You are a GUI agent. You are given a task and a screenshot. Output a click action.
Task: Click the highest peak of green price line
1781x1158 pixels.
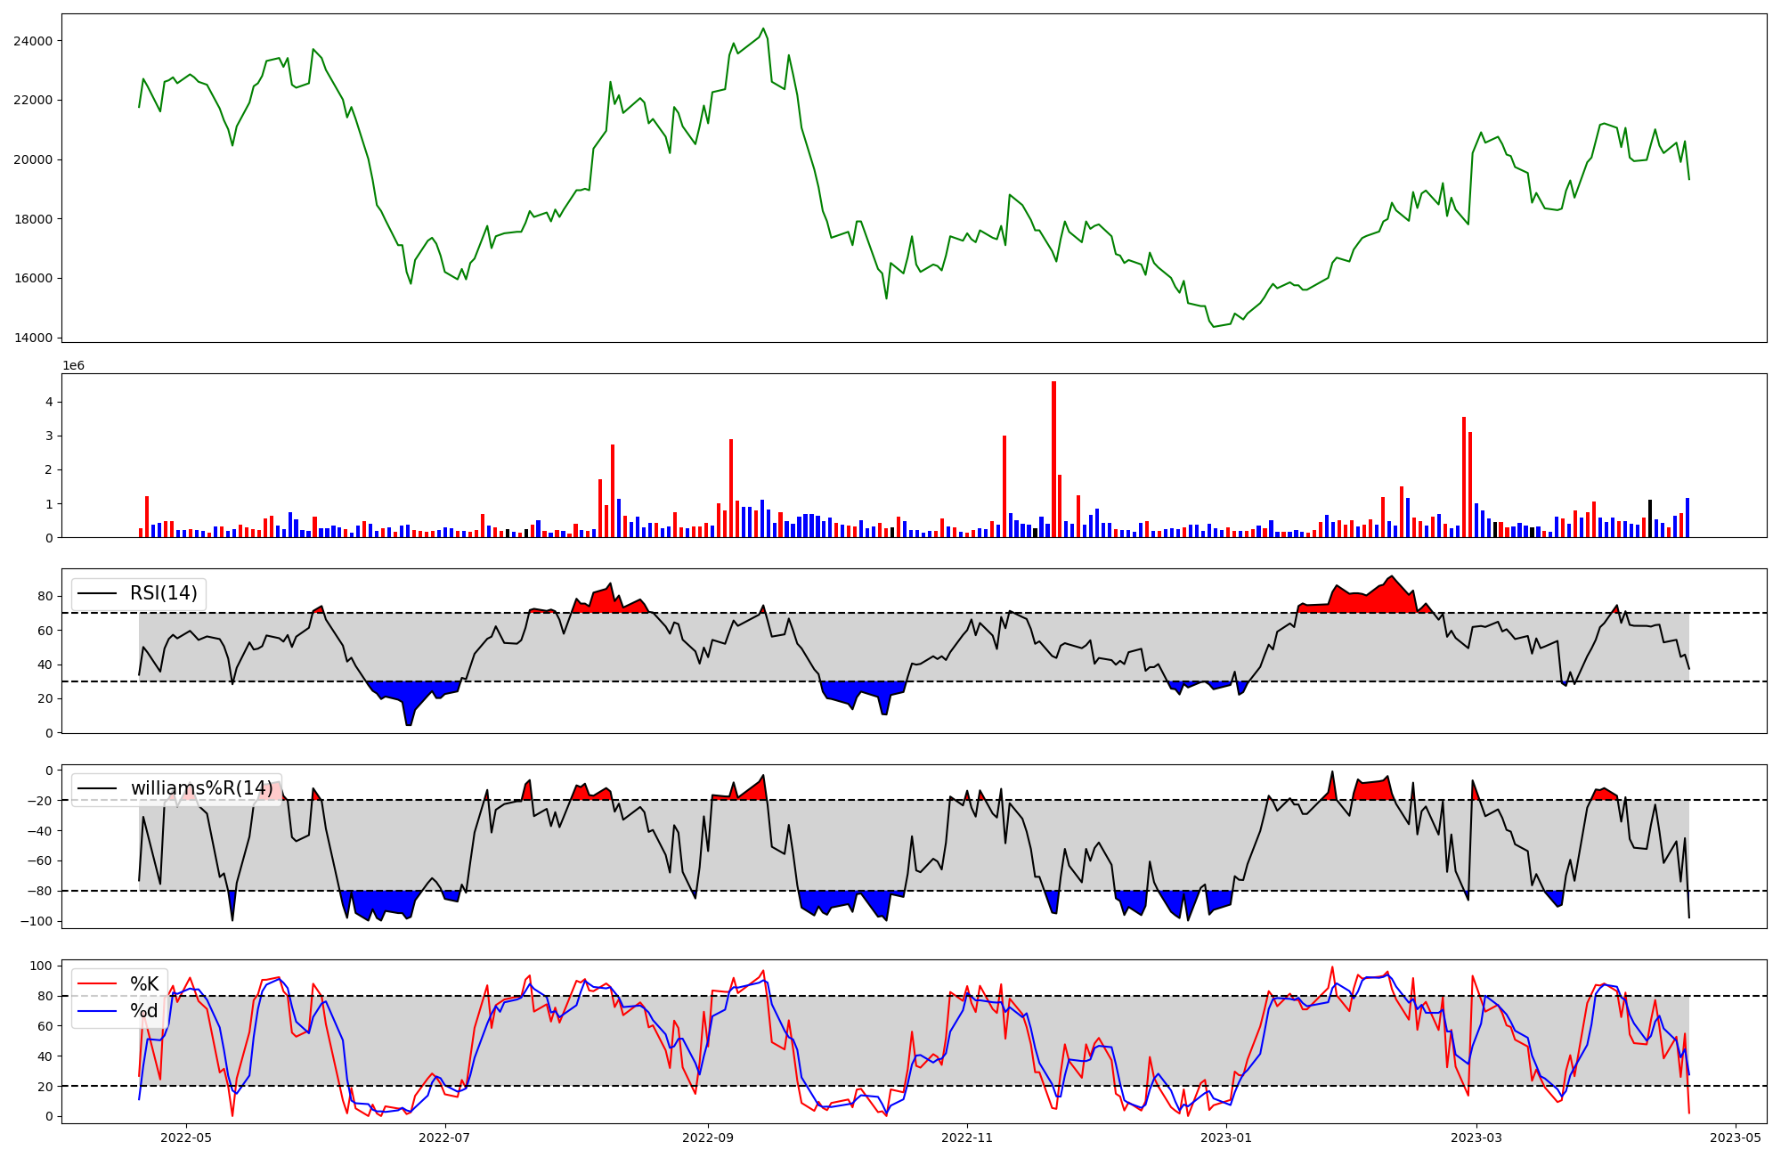763,29
